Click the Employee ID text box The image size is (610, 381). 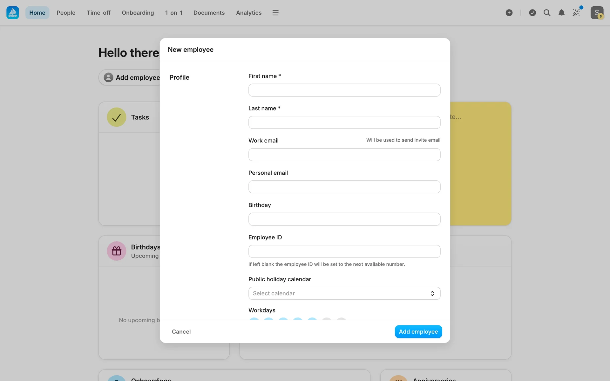344,251
